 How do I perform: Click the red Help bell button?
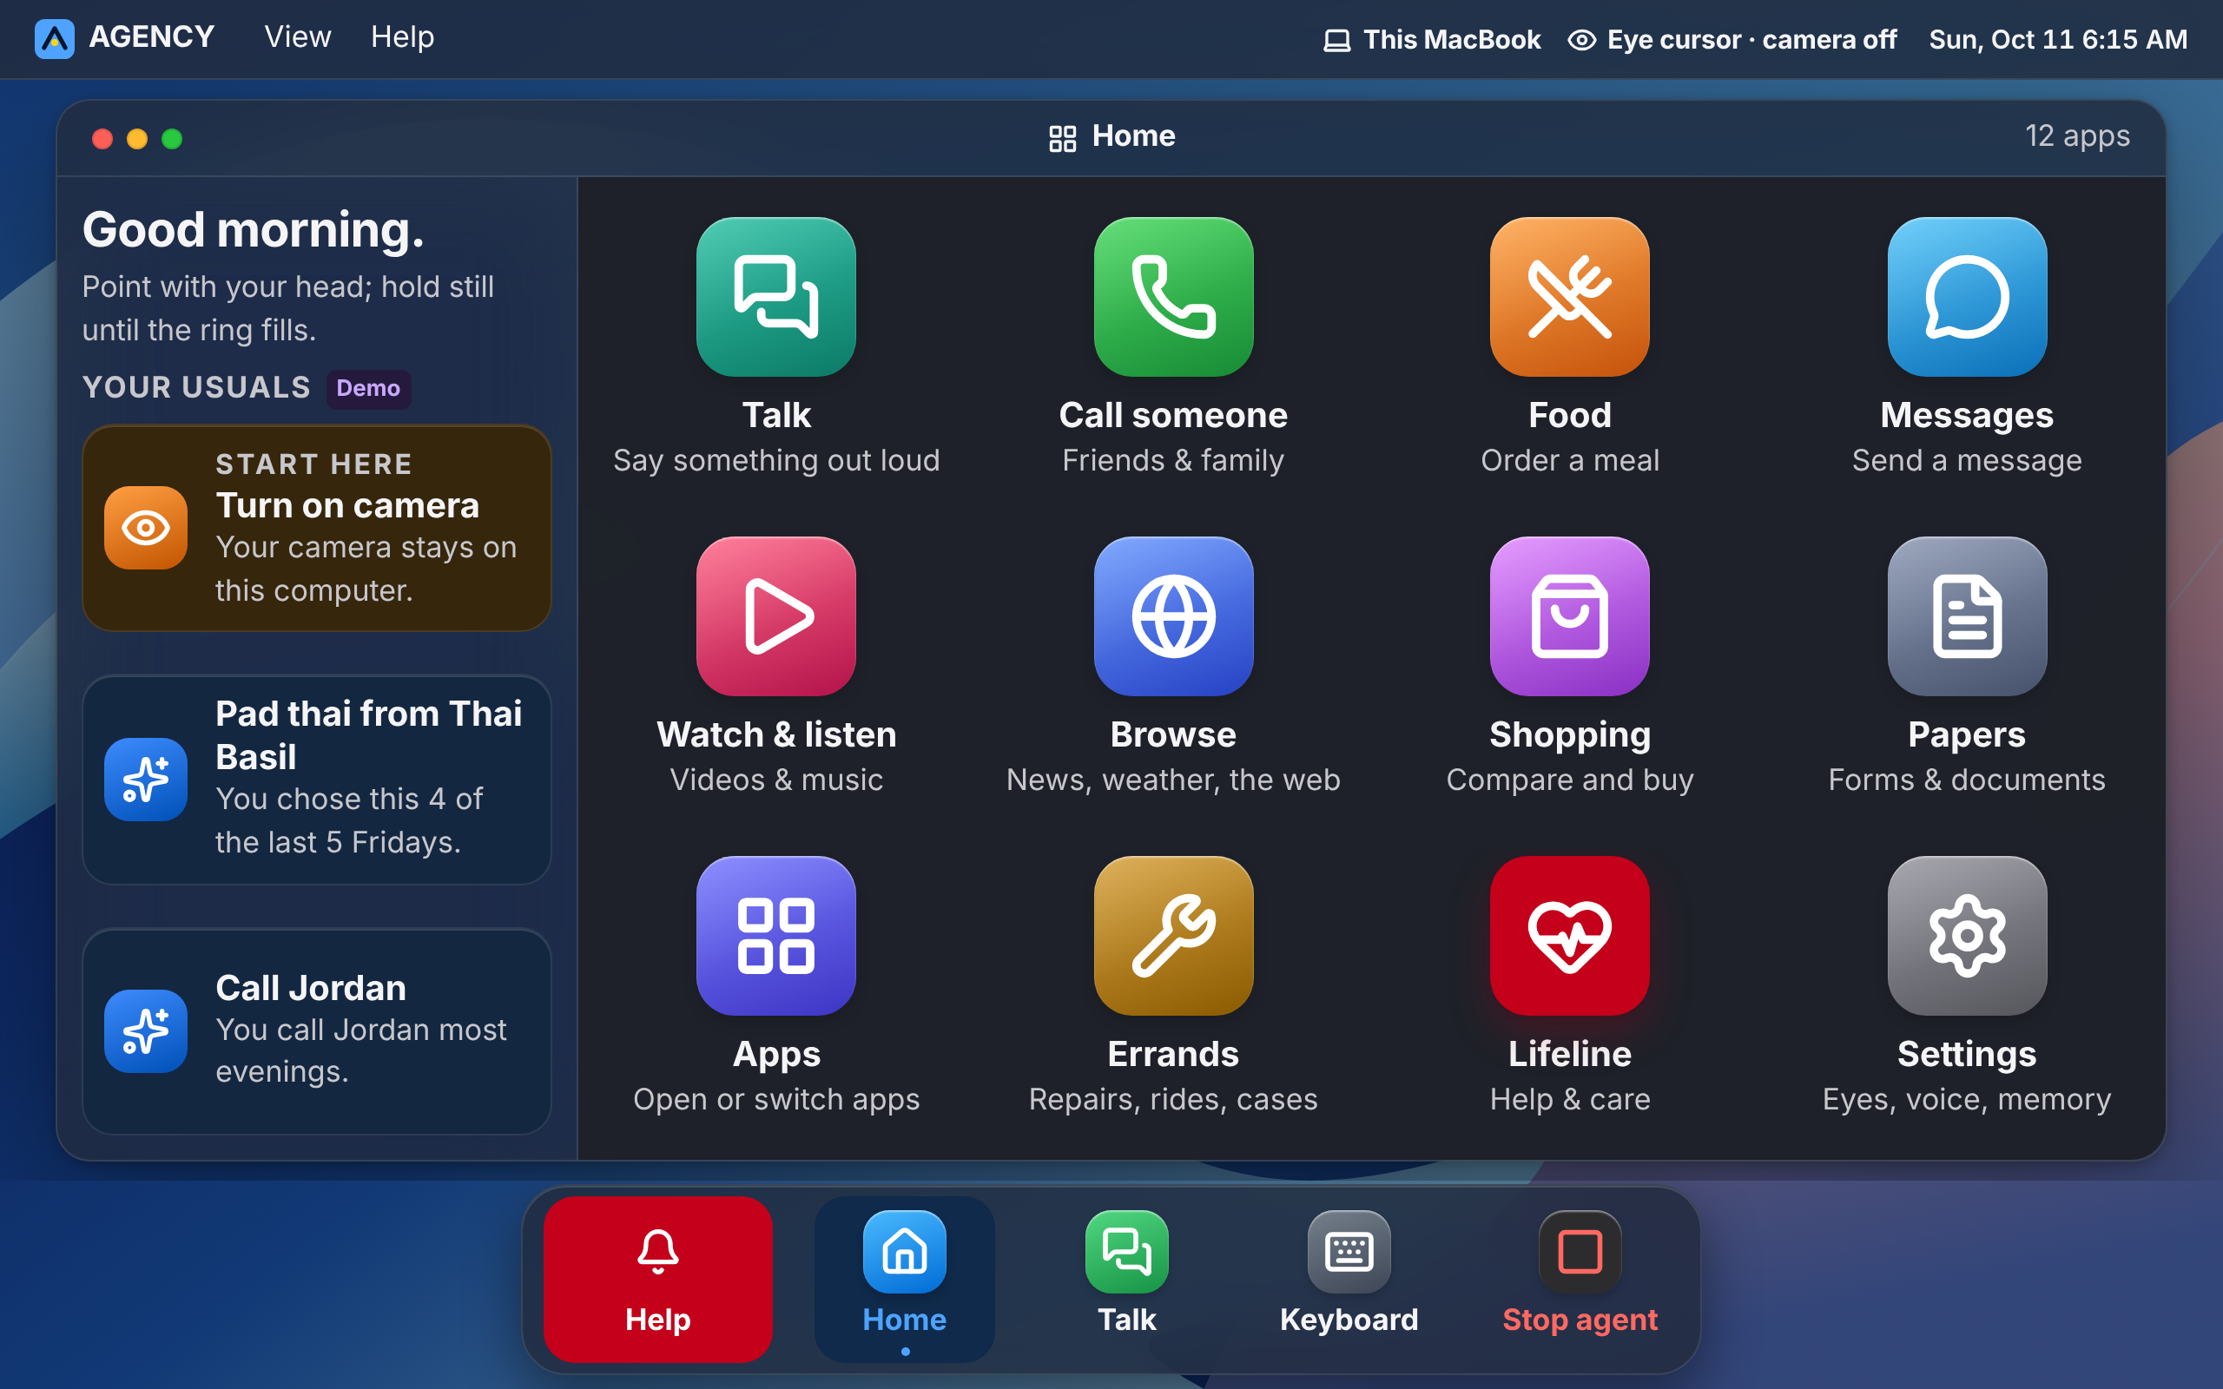657,1279
